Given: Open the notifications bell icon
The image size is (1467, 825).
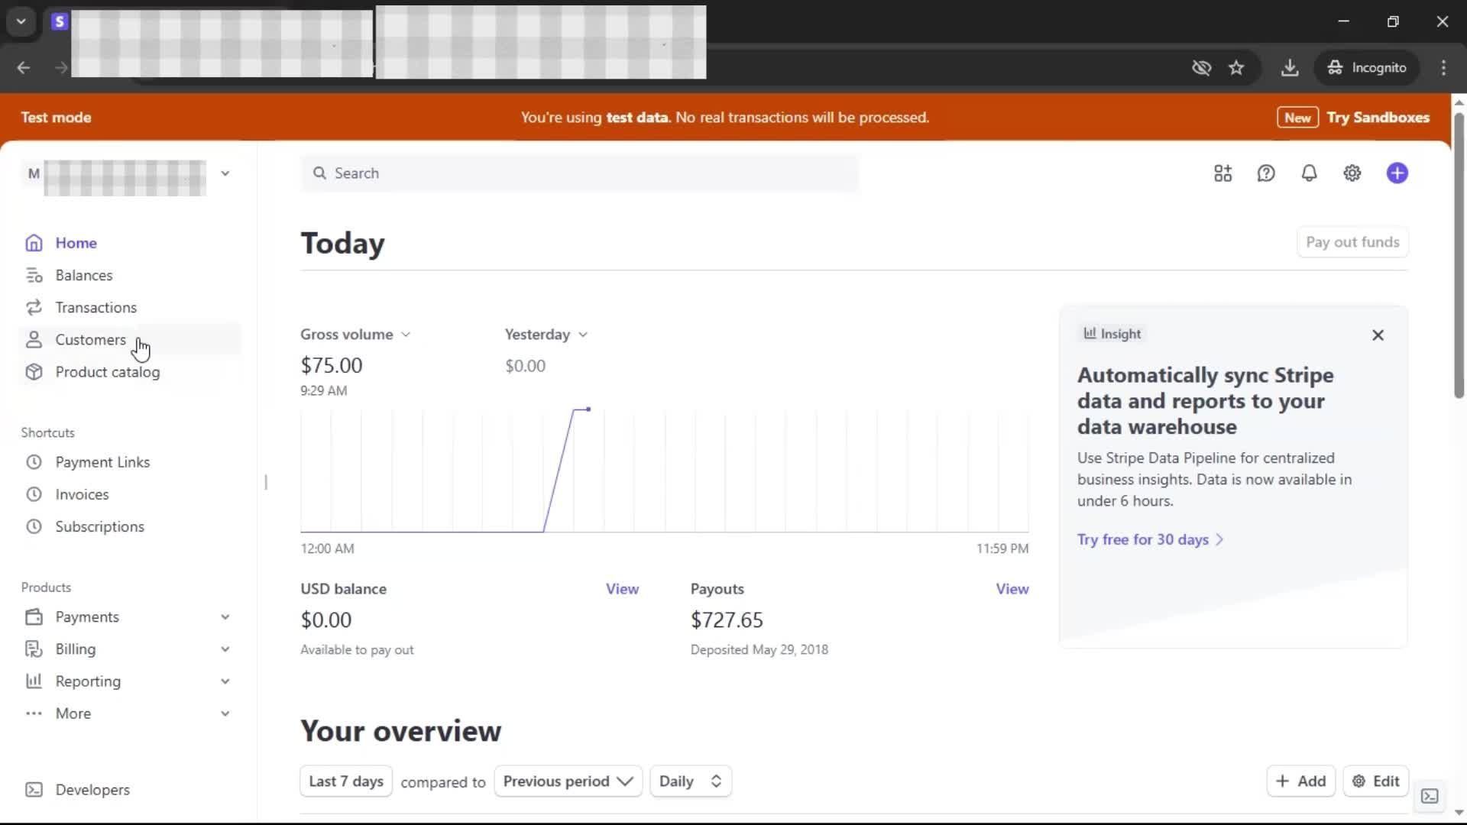Looking at the screenshot, I should pos(1309,173).
